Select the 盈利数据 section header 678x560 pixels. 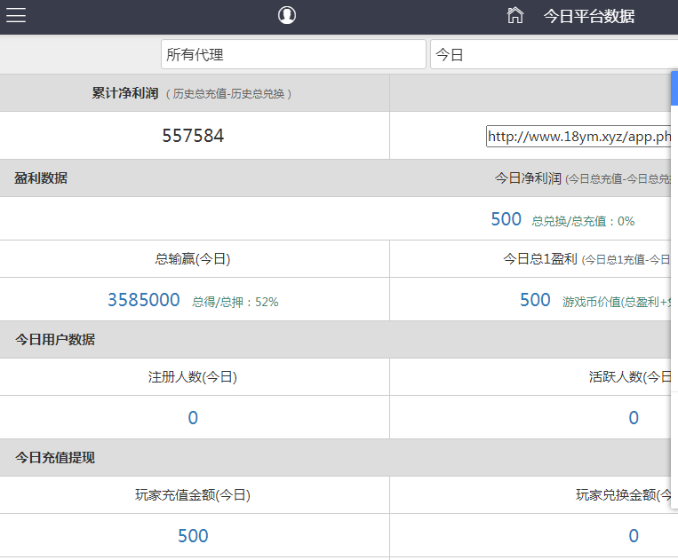[41, 178]
